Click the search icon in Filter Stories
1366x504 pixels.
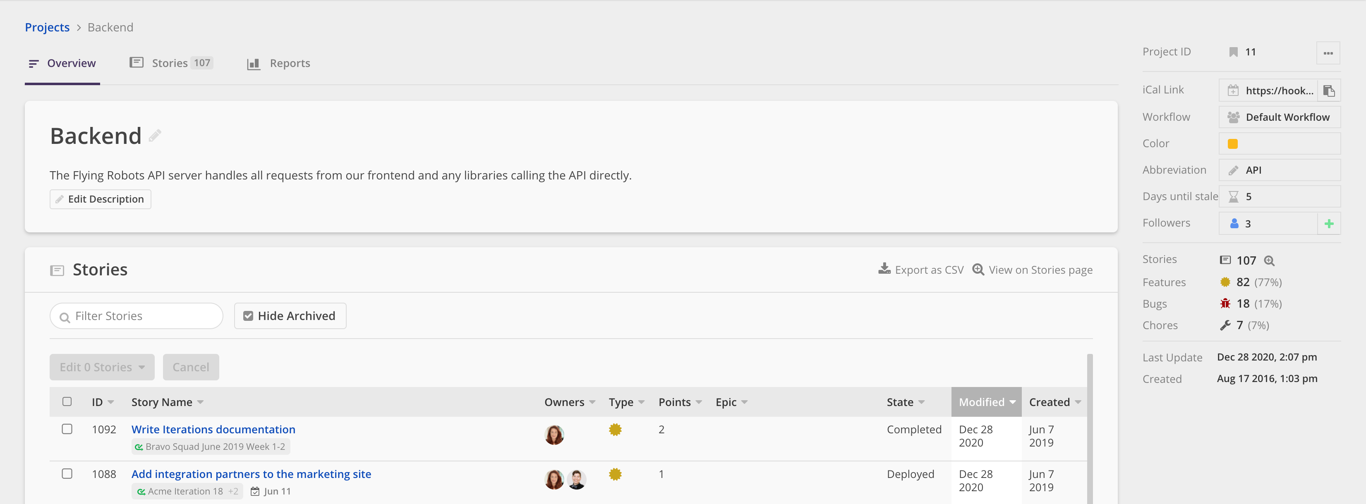pos(65,318)
